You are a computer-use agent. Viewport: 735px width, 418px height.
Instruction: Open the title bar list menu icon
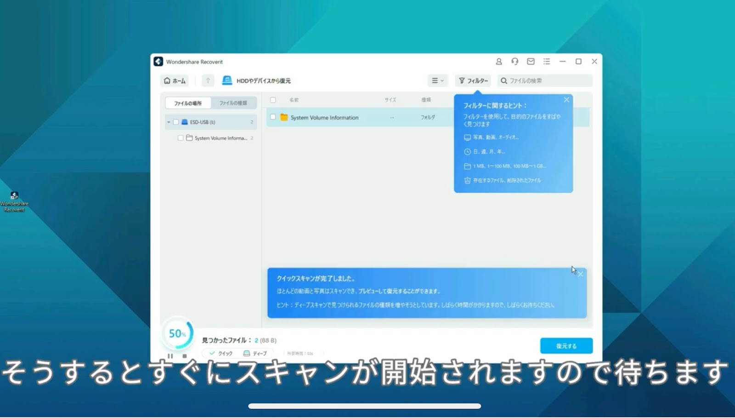pyautogui.click(x=547, y=62)
